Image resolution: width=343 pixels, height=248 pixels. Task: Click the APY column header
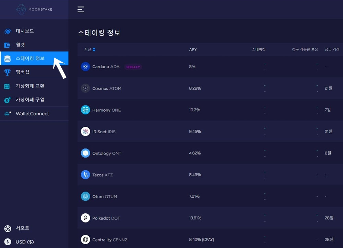point(193,49)
